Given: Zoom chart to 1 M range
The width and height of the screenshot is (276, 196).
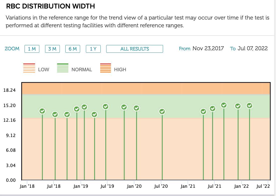Looking at the screenshot, I should pos(32,49).
